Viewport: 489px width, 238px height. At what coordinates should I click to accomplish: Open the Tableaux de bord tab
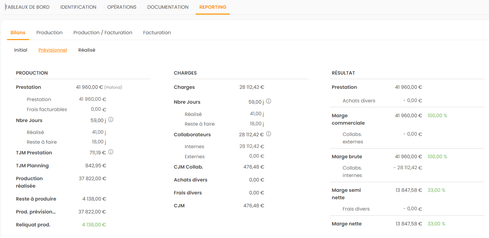click(x=27, y=7)
